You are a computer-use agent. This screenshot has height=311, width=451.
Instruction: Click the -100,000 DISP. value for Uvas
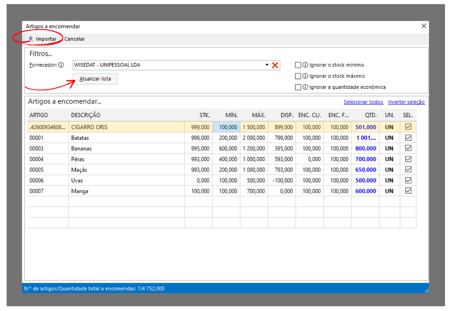tap(282, 180)
